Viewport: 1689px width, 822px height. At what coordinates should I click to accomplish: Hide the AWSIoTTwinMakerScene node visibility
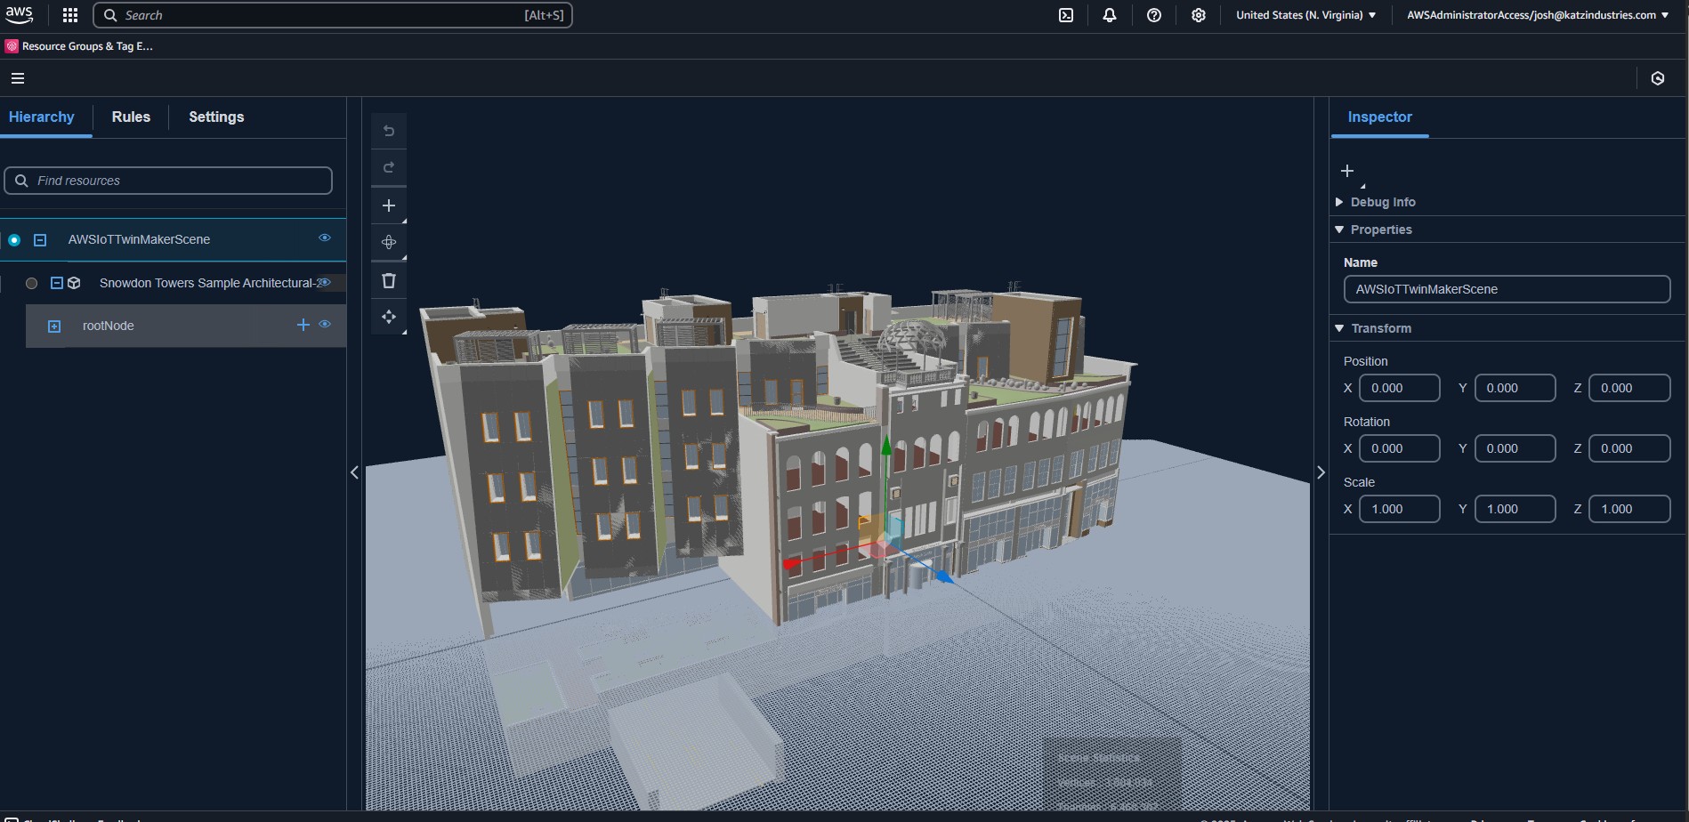click(x=324, y=238)
